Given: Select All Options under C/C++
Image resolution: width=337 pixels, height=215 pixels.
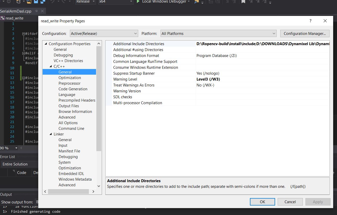Looking at the screenshot, I should pos(68,123).
